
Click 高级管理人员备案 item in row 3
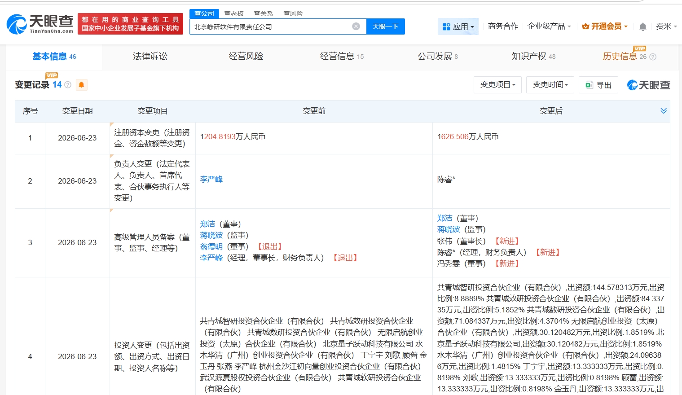point(152,242)
